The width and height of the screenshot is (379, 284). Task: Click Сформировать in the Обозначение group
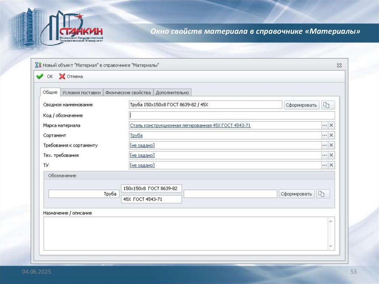tap(296, 194)
